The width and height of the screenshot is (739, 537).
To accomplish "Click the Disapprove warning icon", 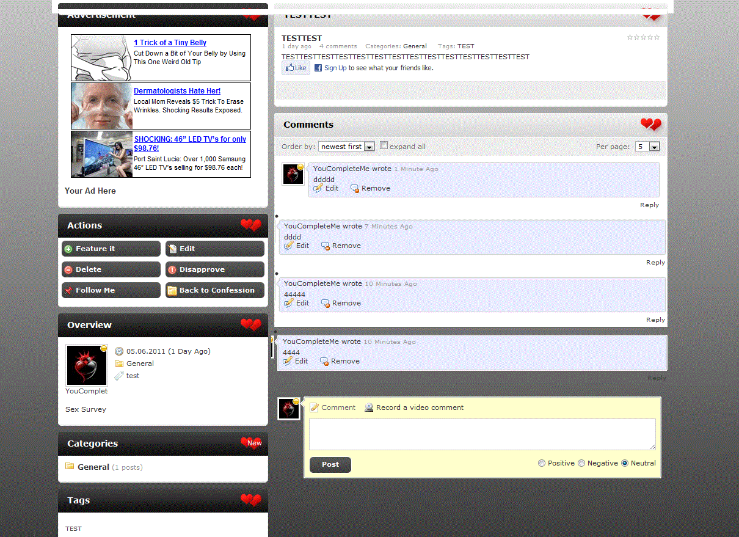I will pos(172,270).
